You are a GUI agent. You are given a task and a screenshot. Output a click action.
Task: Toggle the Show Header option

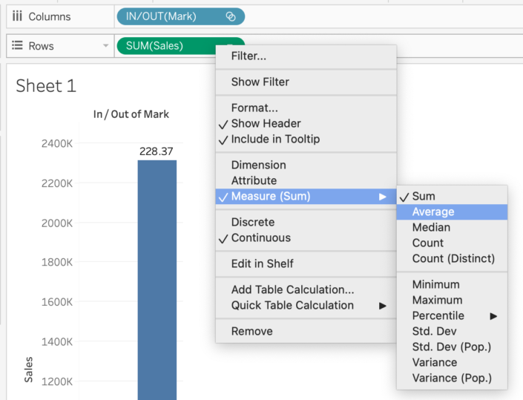pyautogui.click(x=266, y=123)
